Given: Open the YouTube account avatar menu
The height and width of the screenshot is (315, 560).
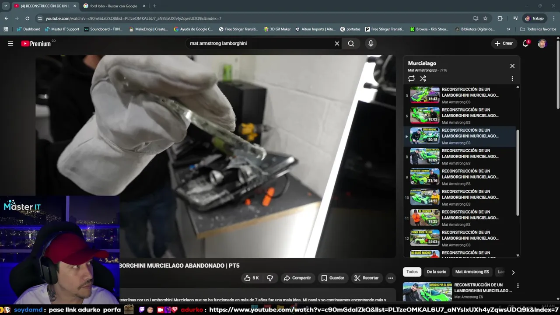Looking at the screenshot, I should pos(542,43).
